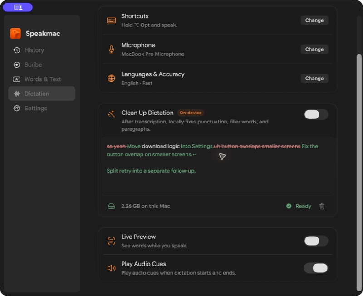The width and height of the screenshot is (363, 296).
Task: Click the 'Clean Up Dictation' heading
Action: tap(147, 113)
